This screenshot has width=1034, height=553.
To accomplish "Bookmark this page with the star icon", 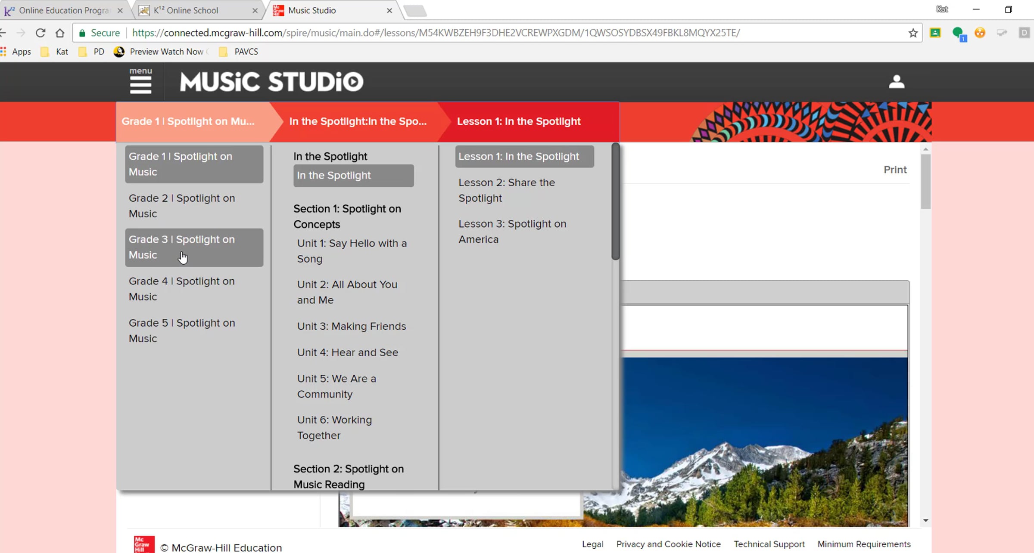I will pyautogui.click(x=913, y=33).
